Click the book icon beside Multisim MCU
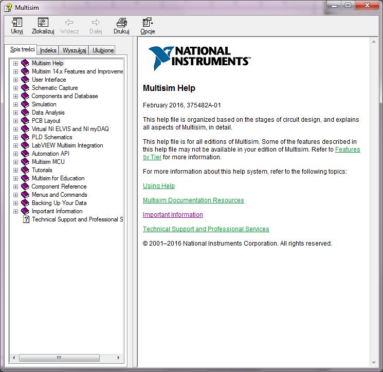This screenshot has height=372, width=383. (x=25, y=162)
